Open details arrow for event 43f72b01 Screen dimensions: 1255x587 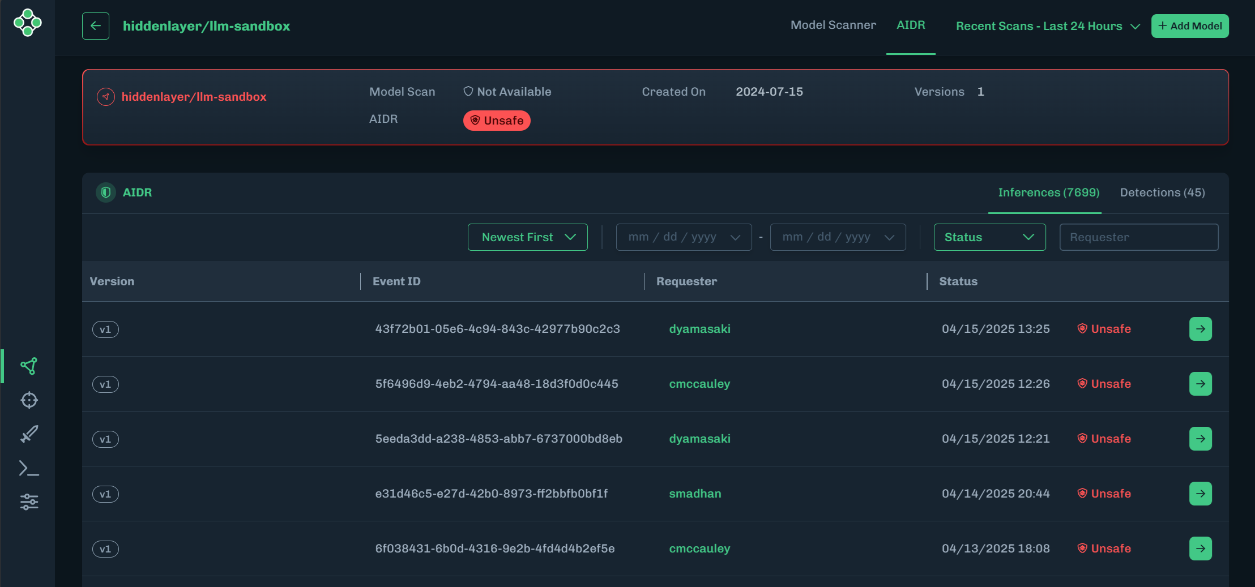(x=1200, y=329)
